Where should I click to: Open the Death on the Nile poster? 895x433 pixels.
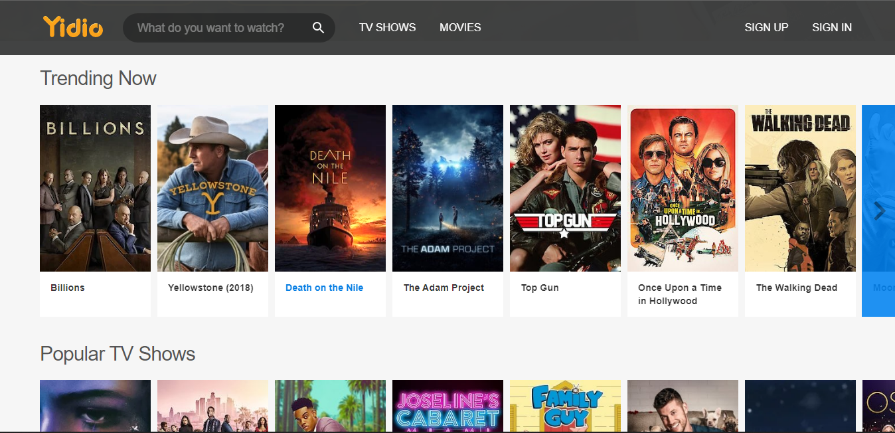[x=330, y=188]
